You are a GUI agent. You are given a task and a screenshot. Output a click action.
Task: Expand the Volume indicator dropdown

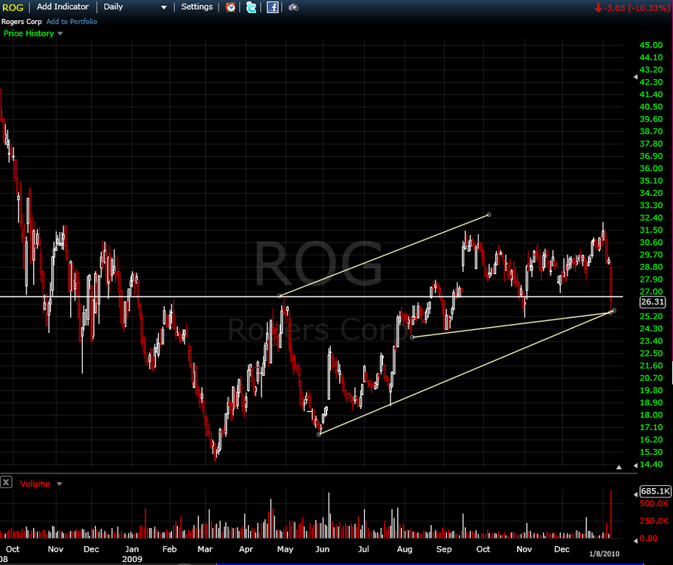60,484
